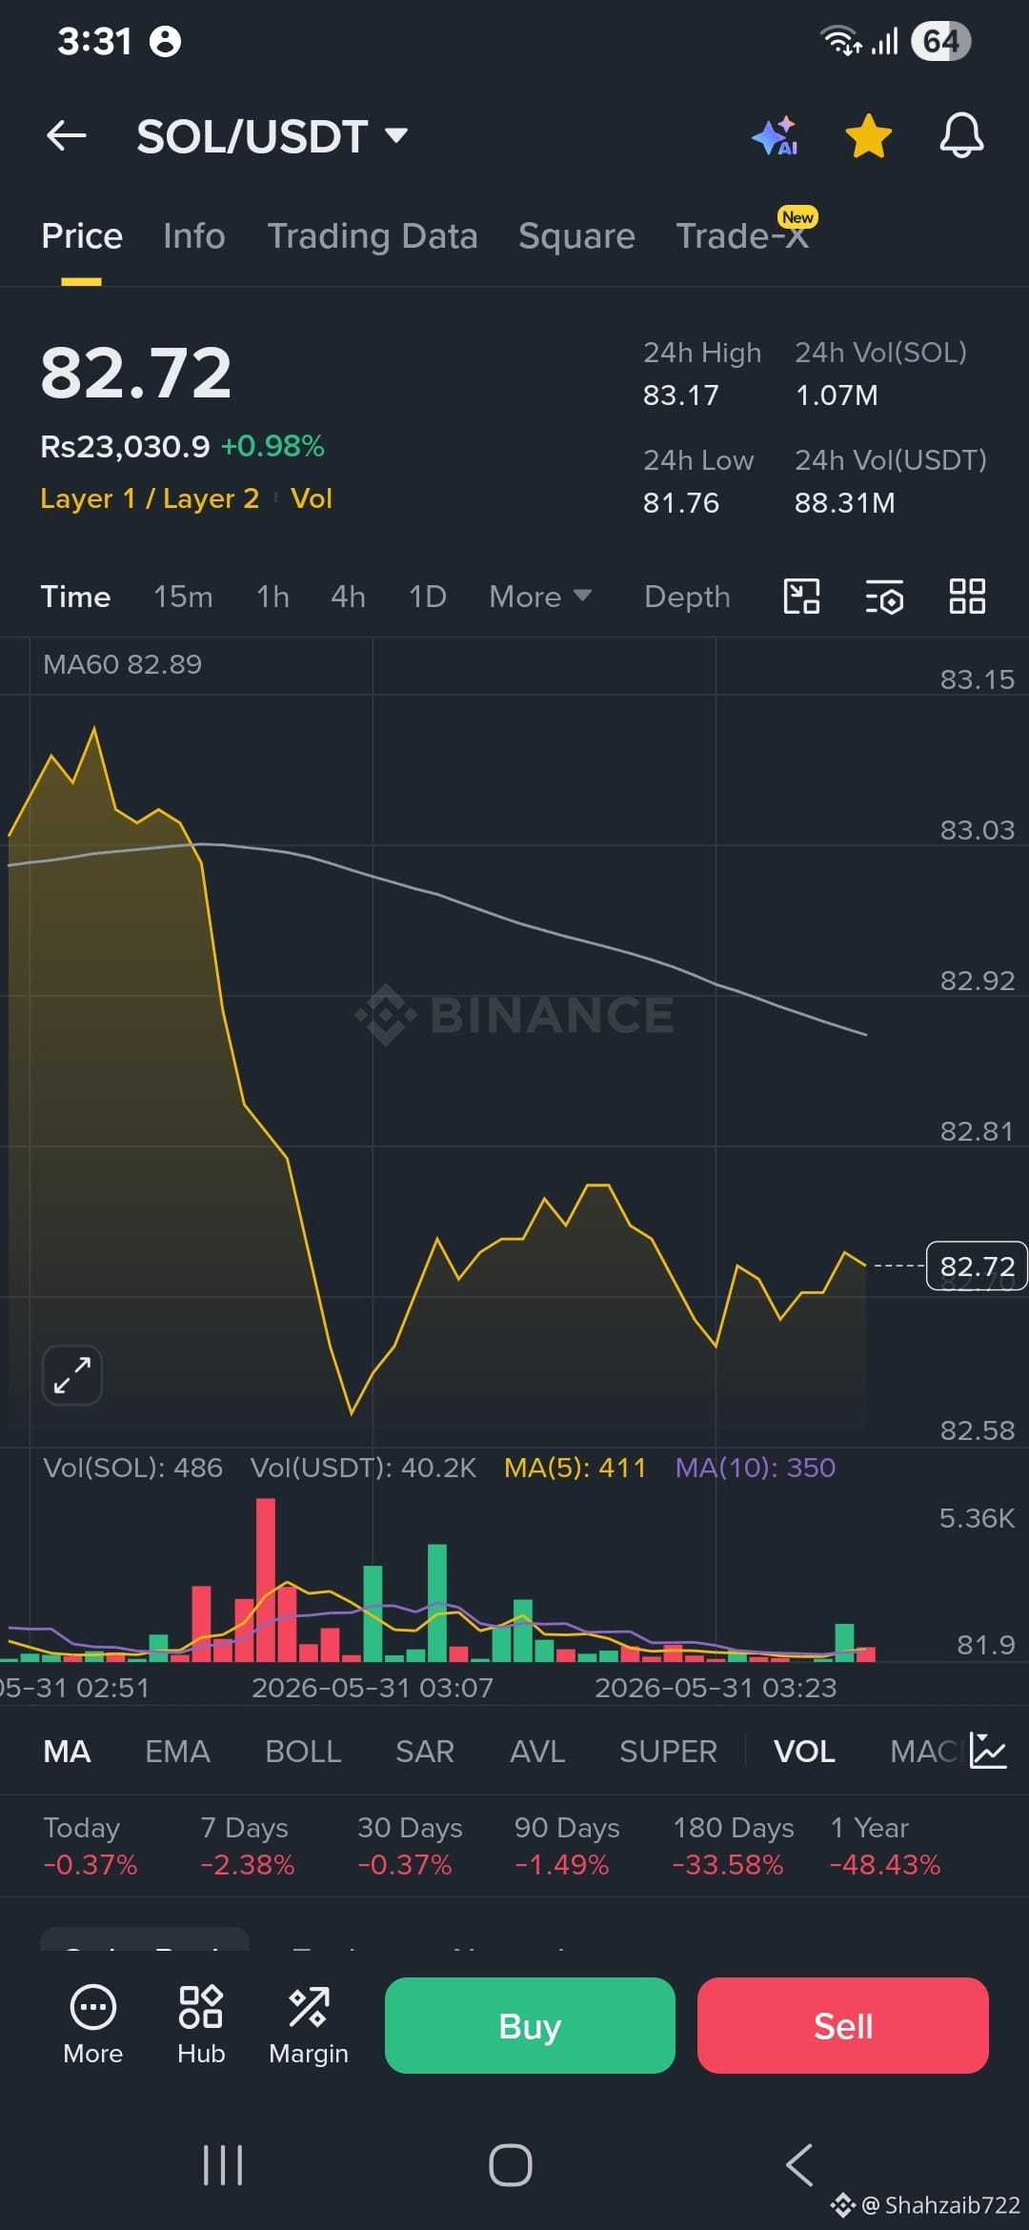Expand the More intervals dropdown
The width and height of the screenshot is (1029, 2230).
540,597
